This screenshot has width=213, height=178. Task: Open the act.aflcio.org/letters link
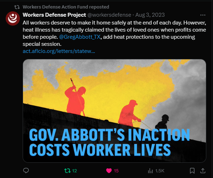pyautogui.click(x=59, y=51)
